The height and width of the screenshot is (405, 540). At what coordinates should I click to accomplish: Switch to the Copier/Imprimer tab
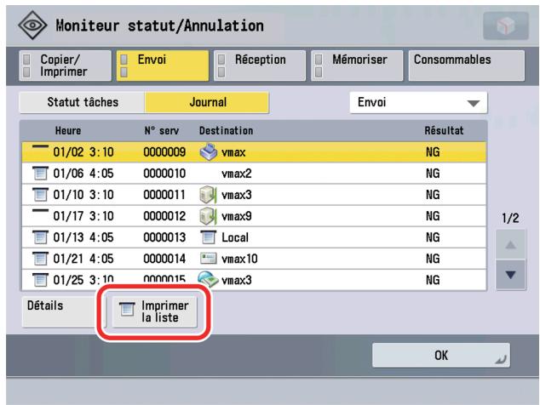click(x=65, y=66)
